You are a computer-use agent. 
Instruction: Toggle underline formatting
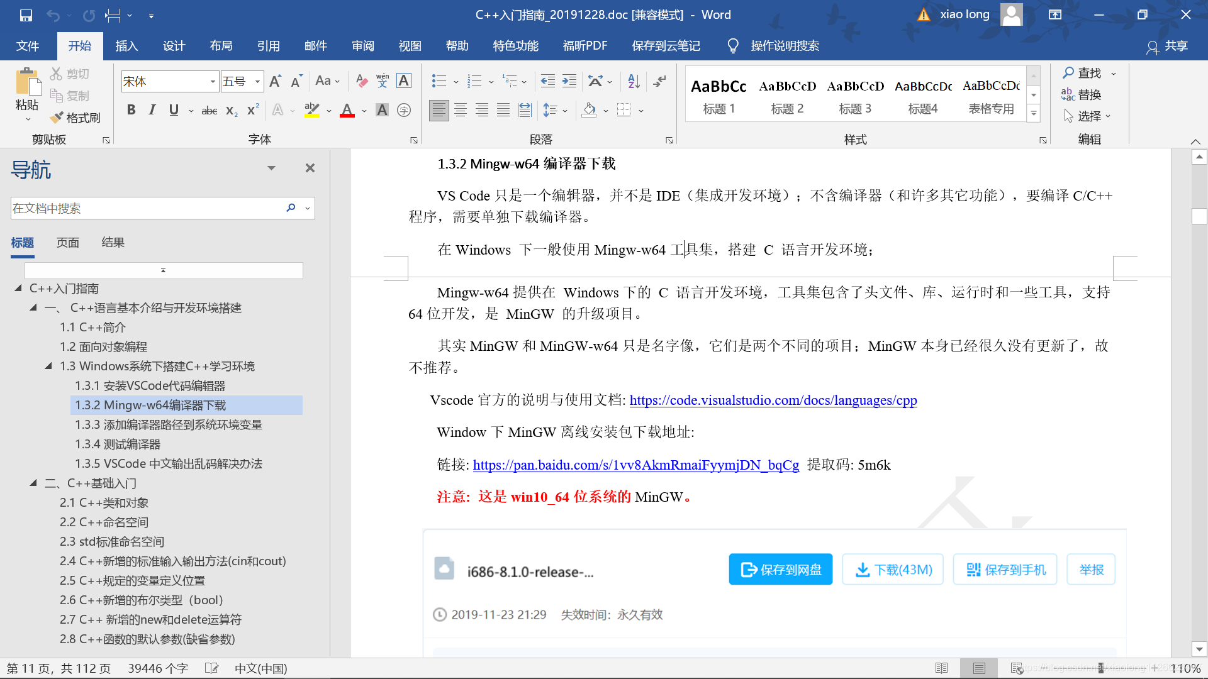pyautogui.click(x=174, y=110)
